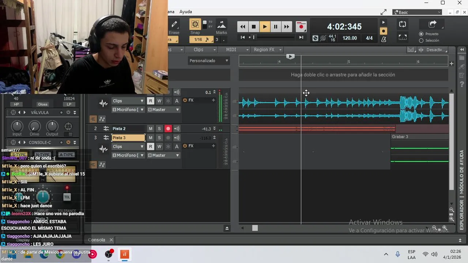
Task: Solo Pista 3
Action: (159, 138)
